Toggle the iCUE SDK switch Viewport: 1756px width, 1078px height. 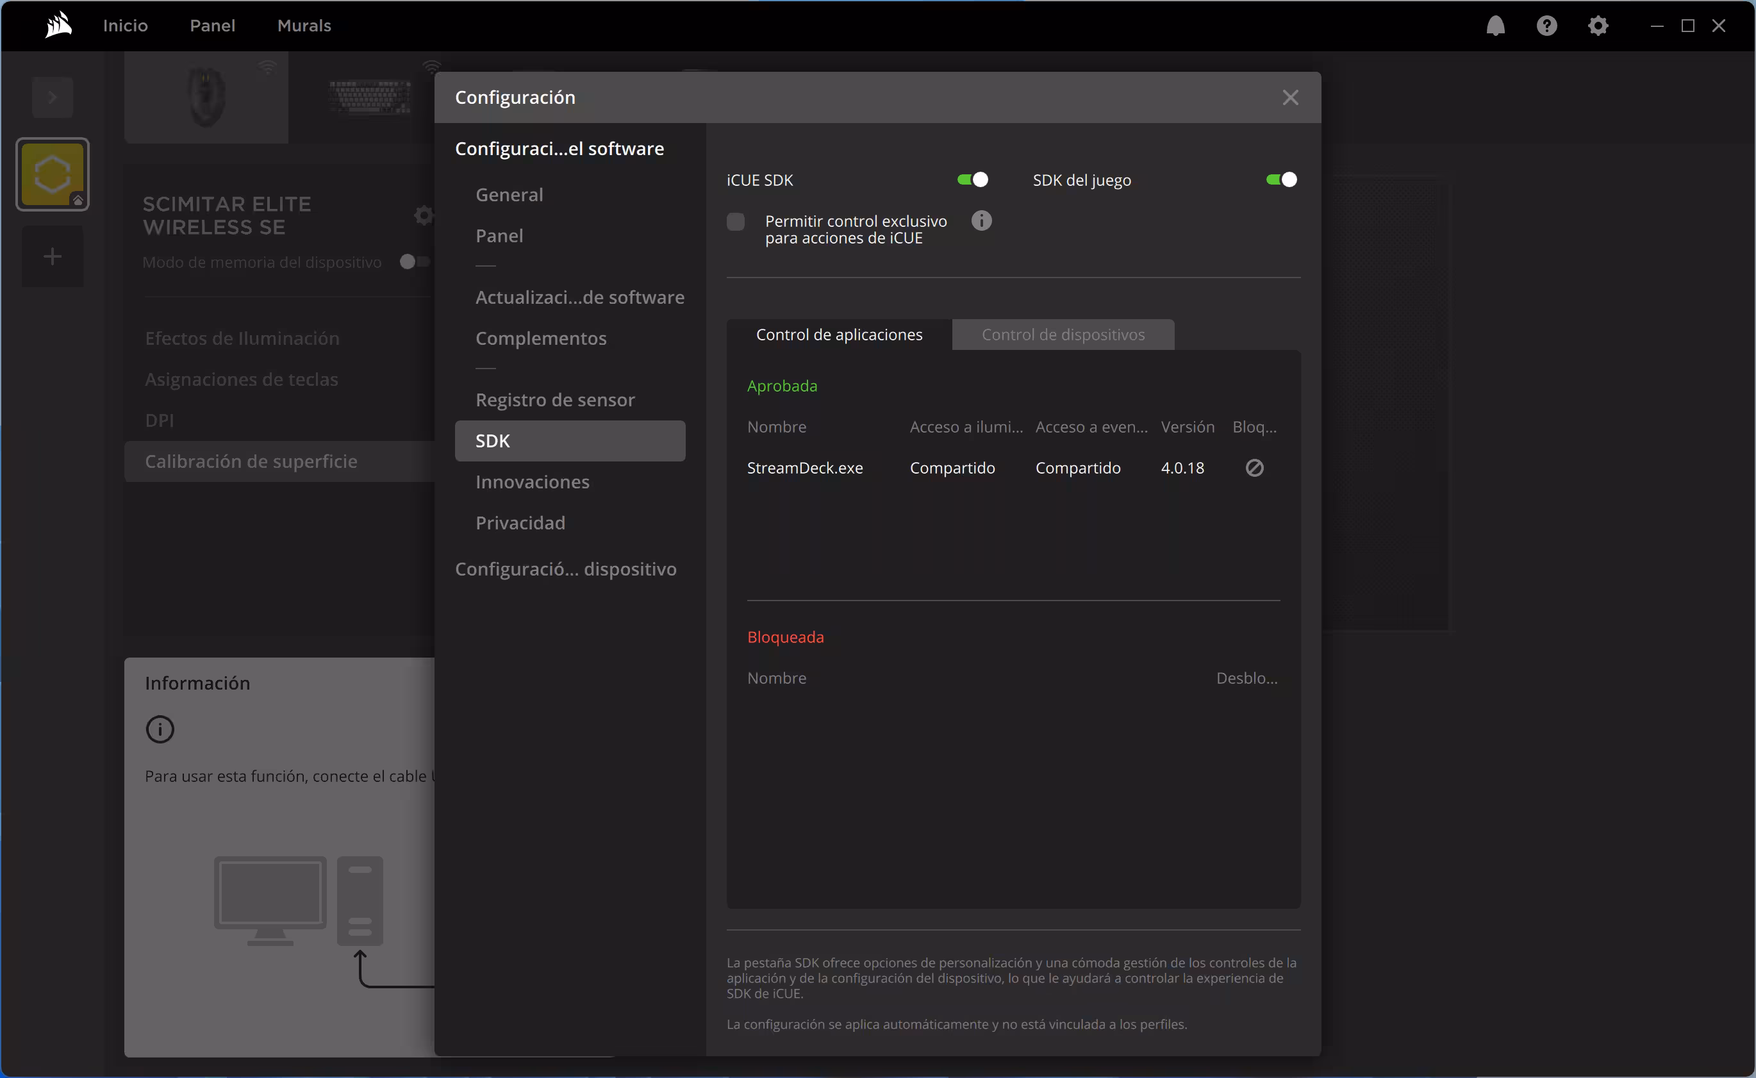[x=972, y=179]
